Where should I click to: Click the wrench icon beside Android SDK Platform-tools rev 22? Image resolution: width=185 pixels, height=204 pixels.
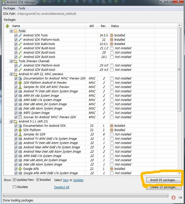tap(20, 40)
